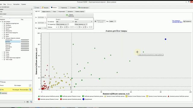Click the Как управлять группами ABC link
Viewport: 193px width, 108px height.
pyautogui.click(x=177, y=21)
